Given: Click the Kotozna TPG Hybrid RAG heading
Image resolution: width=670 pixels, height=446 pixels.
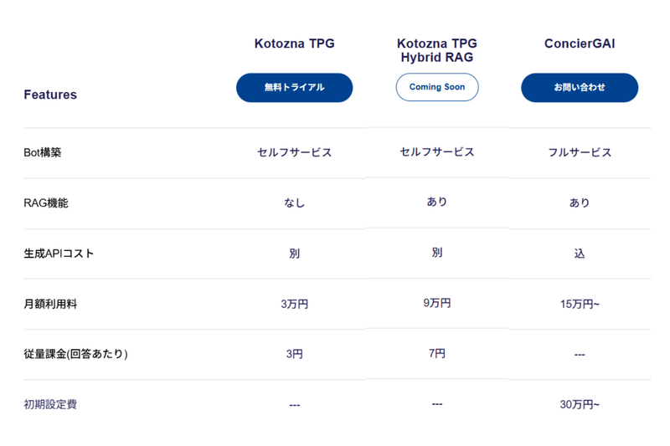Looking at the screenshot, I should pyautogui.click(x=436, y=50).
